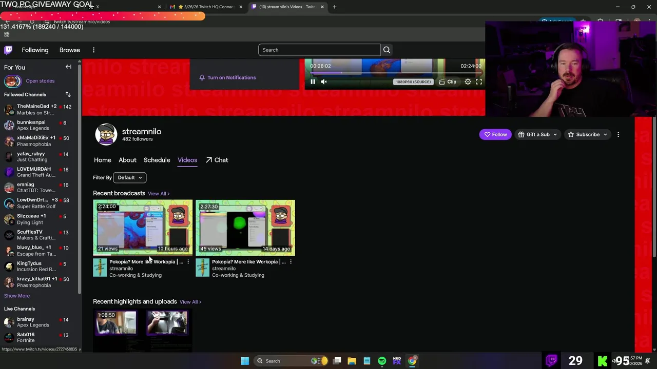Switch to the Schedule tab
This screenshot has height=369, width=657.
[x=157, y=160]
